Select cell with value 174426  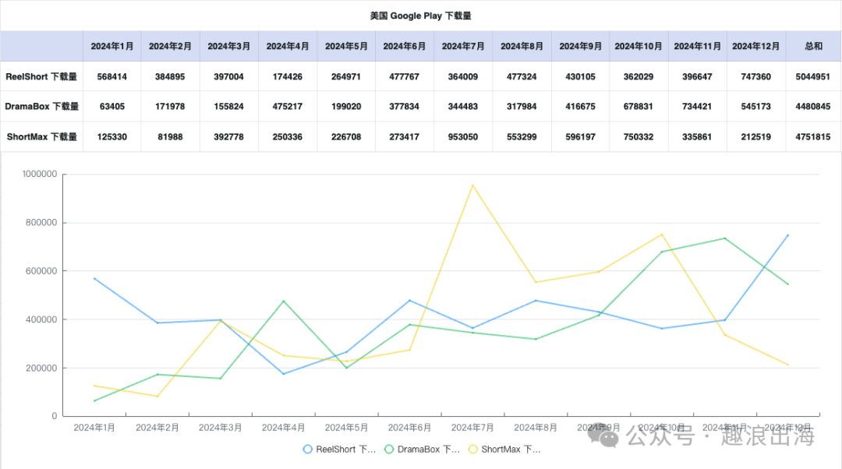coord(287,76)
